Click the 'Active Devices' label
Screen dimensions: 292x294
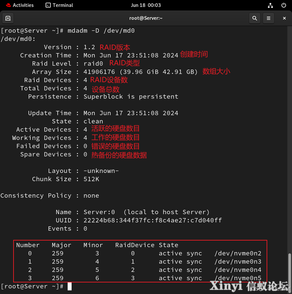tap(44, 130)
